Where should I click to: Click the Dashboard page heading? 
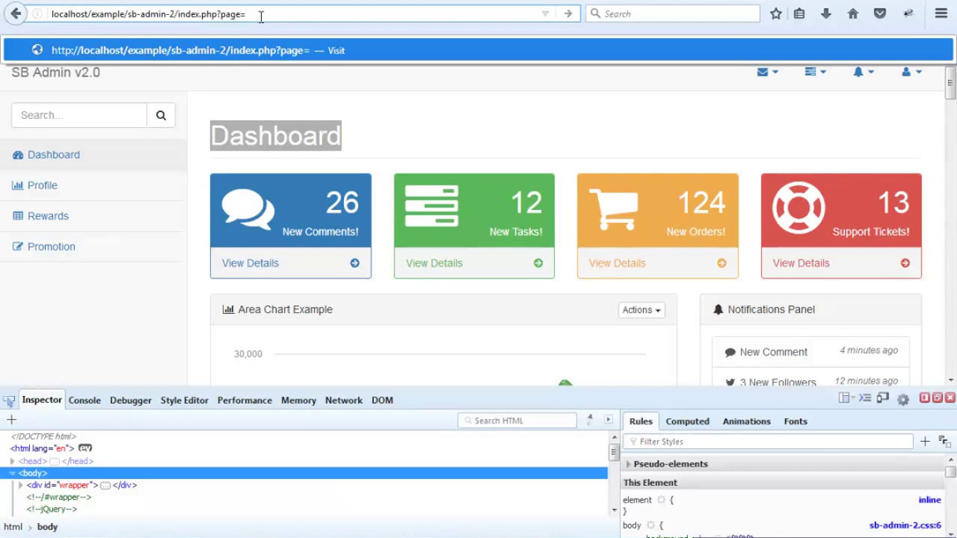tap(276, 135)
